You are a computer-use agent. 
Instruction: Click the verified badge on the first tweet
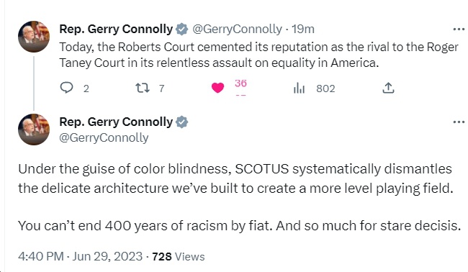[181, 30]
